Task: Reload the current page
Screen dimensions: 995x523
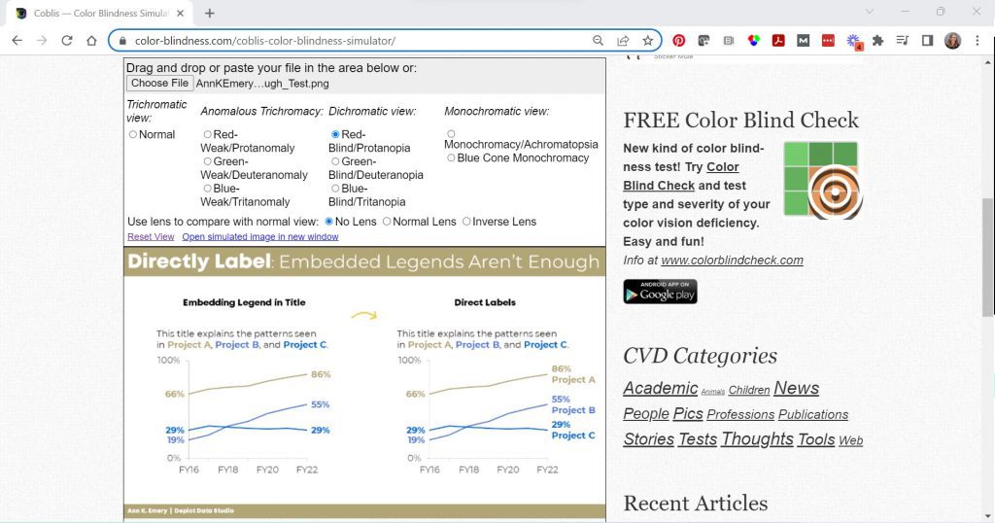Action: pyautogui.click(x=67, y=41)
